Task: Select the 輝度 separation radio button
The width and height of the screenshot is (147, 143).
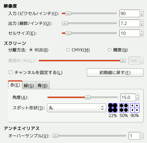Action: coord(110,50)
